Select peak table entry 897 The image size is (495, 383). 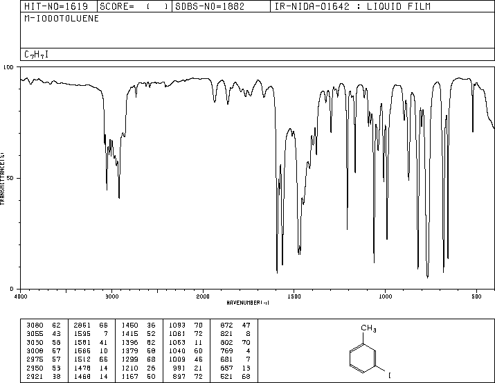[179, 376]
